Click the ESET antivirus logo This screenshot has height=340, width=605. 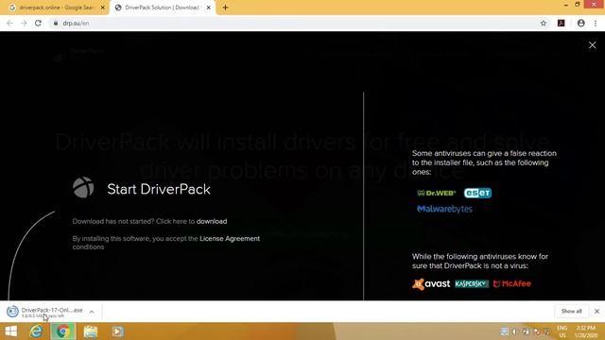click(477, 193)
